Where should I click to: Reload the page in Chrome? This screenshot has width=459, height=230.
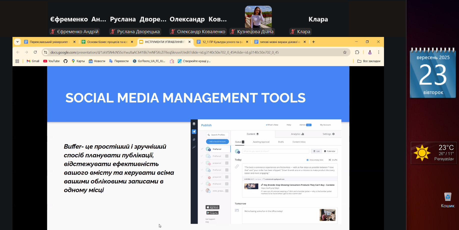pyautogui.click(x=35, y=52)
